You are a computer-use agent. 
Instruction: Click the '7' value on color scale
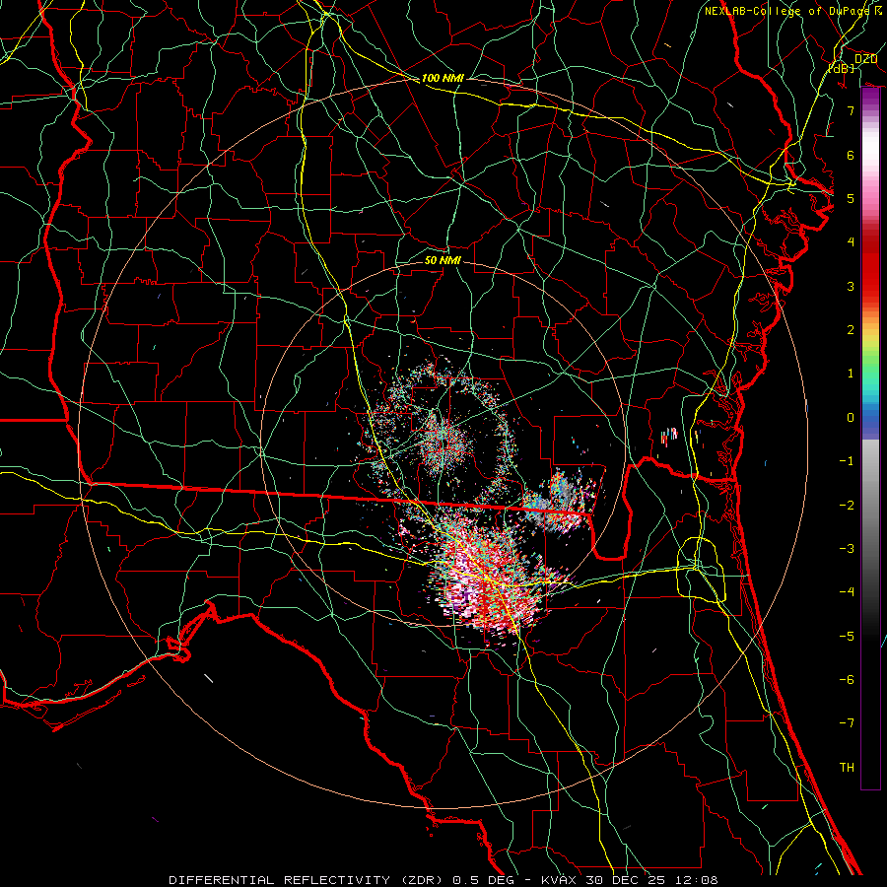coord(851,110)
